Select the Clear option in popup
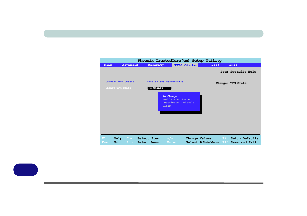307x216 pixels. (166, 106)
